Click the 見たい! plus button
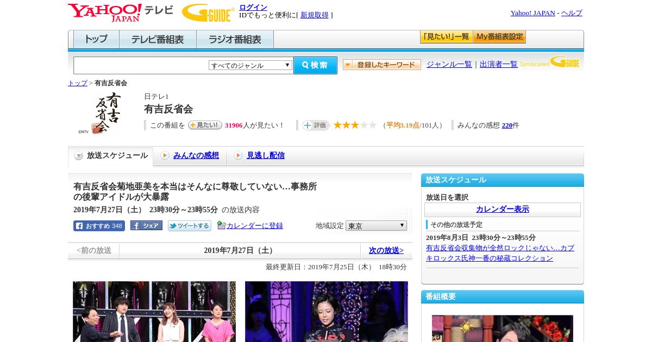Screen dimensions: 652x342 [205, 125]
